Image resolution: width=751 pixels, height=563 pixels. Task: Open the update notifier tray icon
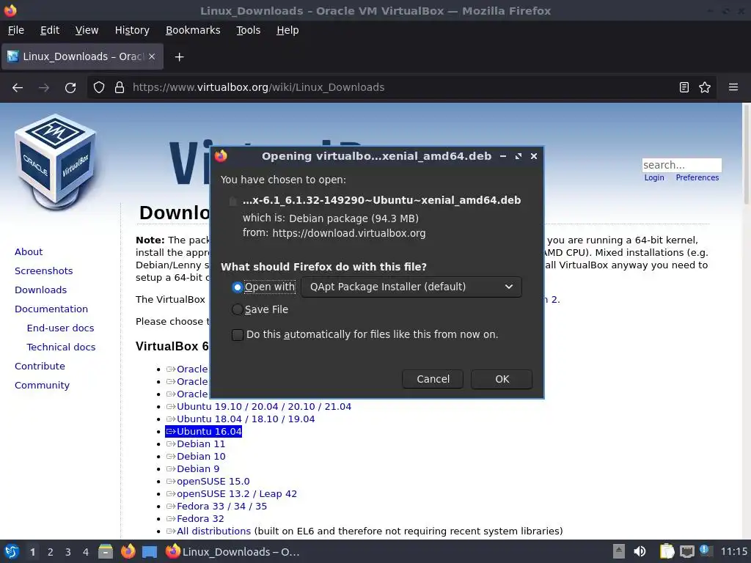click(x=706, y=551)
